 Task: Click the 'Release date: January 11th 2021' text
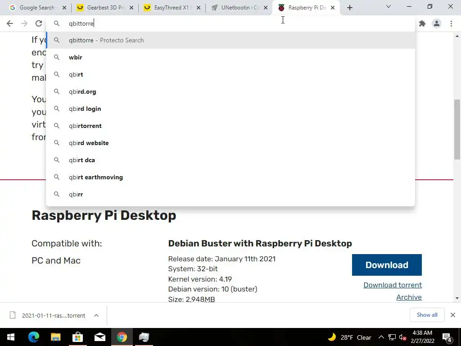[x=221, y=259]
